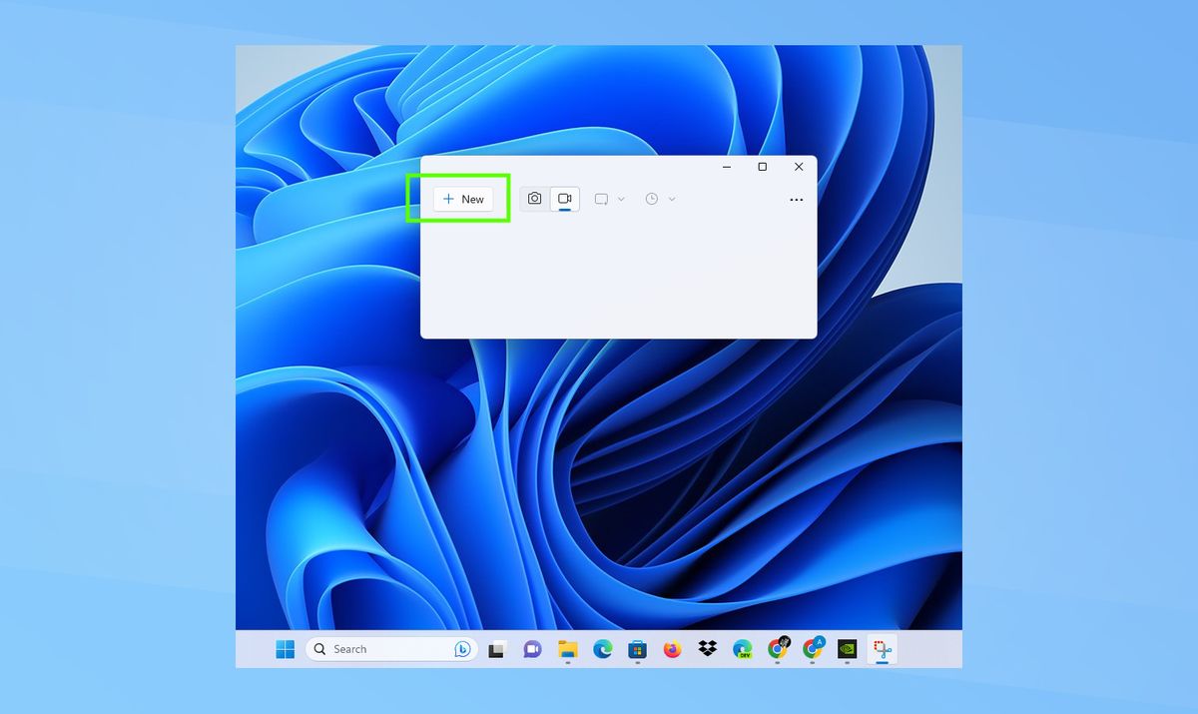Screen dimensions: 1198x714
Task: Open the See More ellipsis menu
Action: (x=796, y=200)
